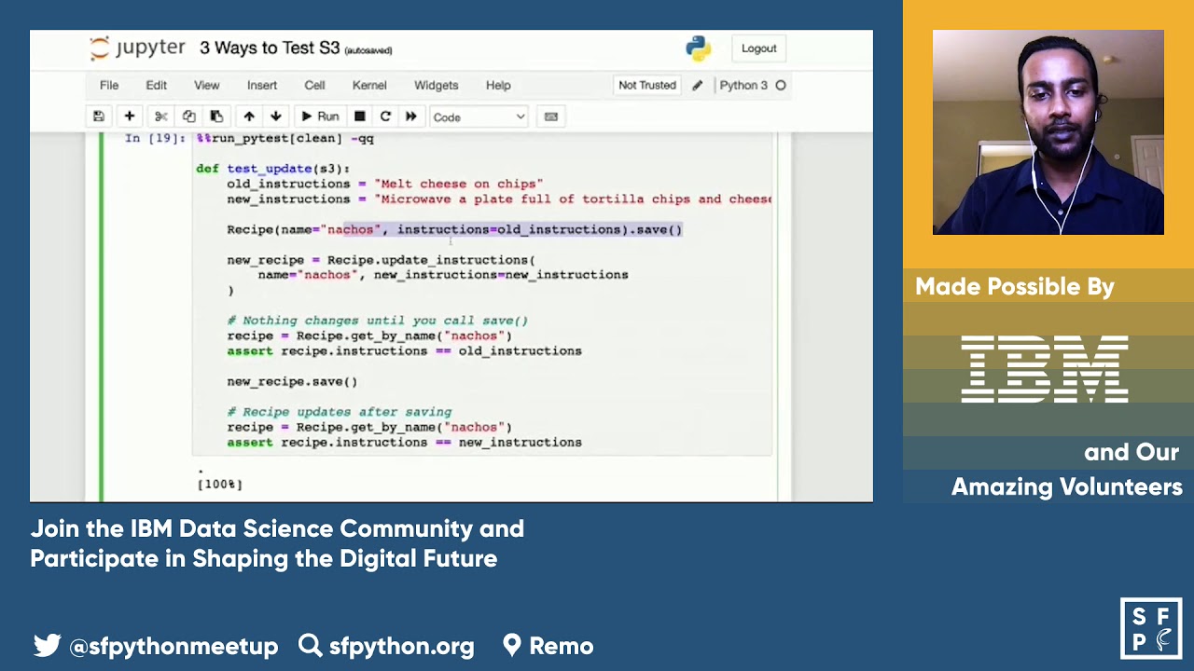Open the View menu
Screen dimensions: 1194x671
pyautogui.click(x=206, y=85)
